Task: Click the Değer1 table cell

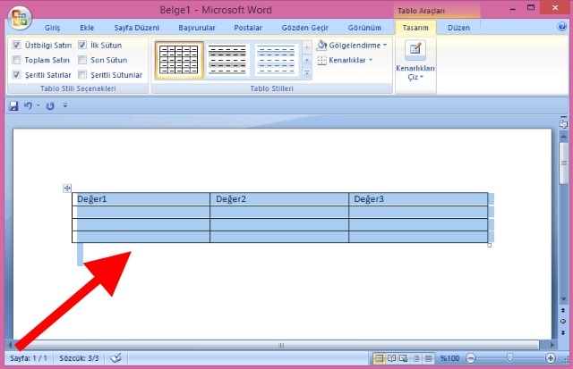Action: click(141, 199)
